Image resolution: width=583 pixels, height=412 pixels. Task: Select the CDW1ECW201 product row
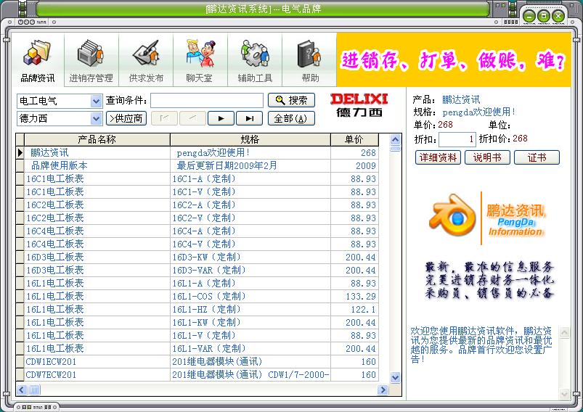point(197,361)
